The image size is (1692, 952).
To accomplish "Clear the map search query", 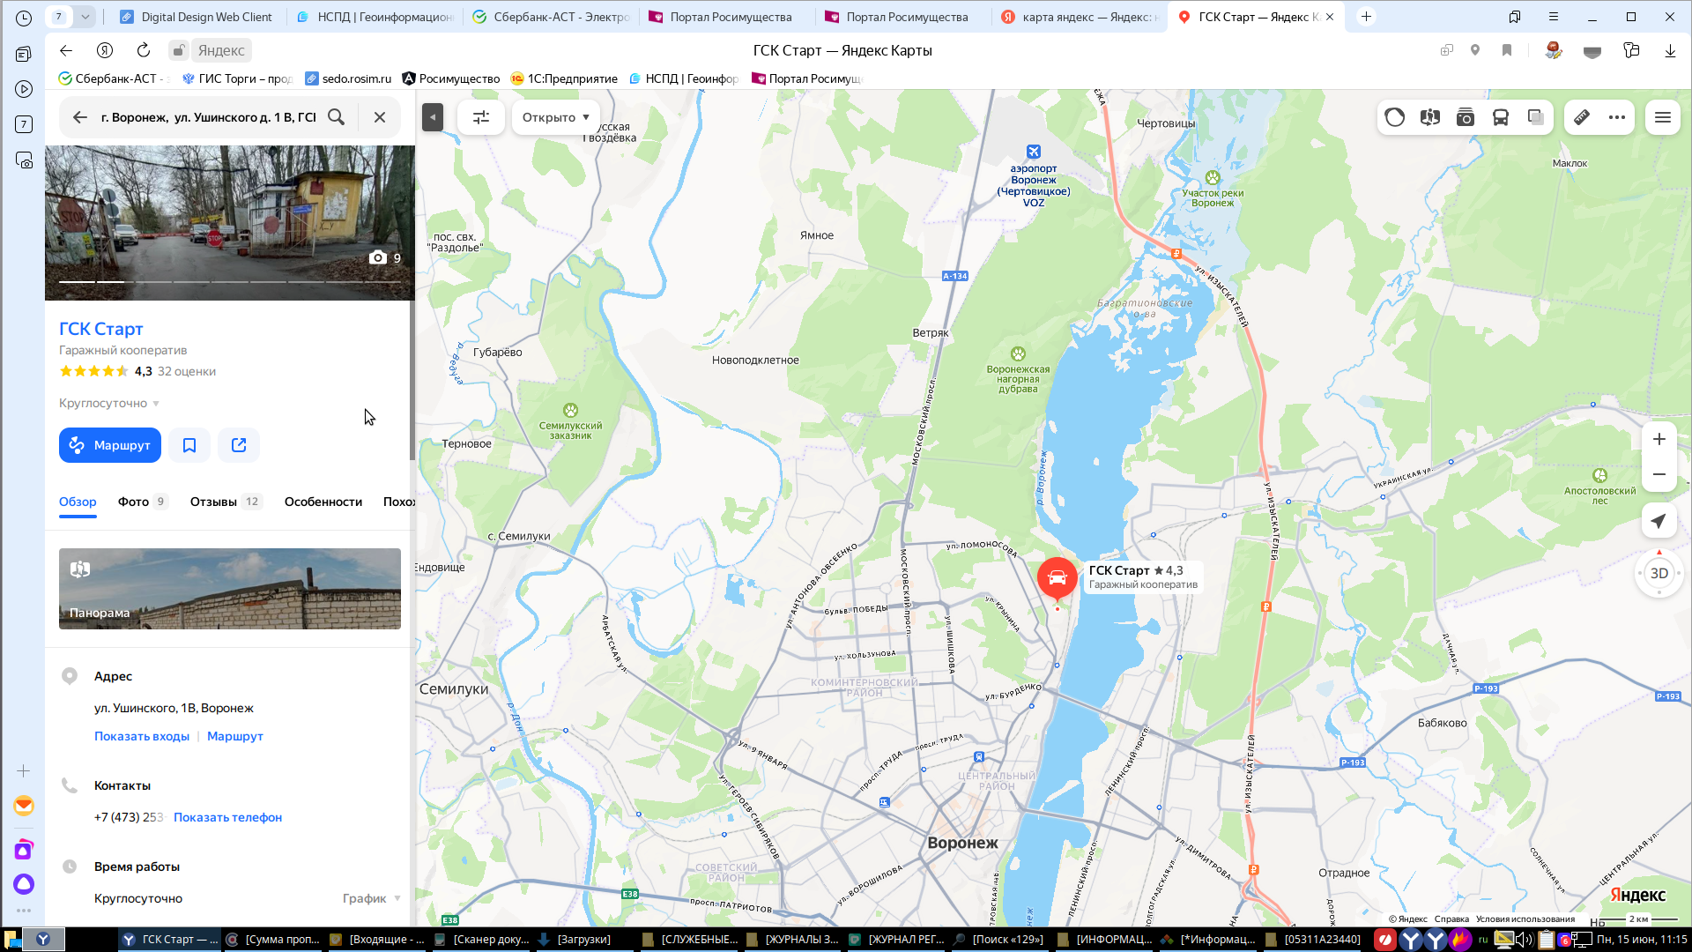I will (380, 117).
